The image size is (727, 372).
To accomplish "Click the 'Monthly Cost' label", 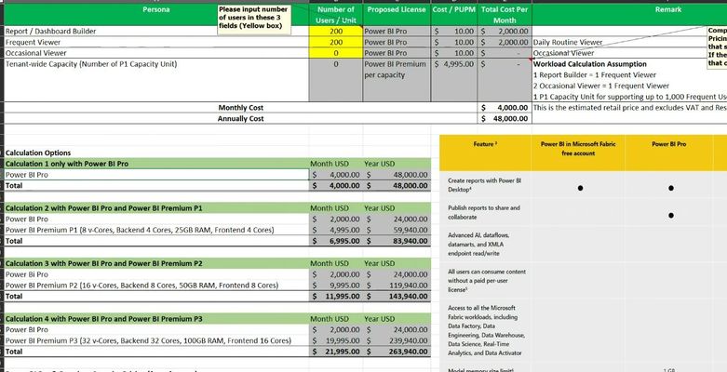I will pos(241,108).
